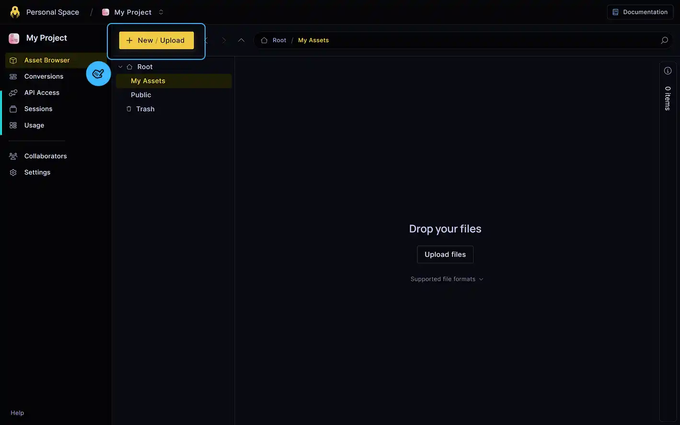The height and width of the screenshot is (425, 680).
Task: Click the search magnifier icon
Action: pos(664,40)
